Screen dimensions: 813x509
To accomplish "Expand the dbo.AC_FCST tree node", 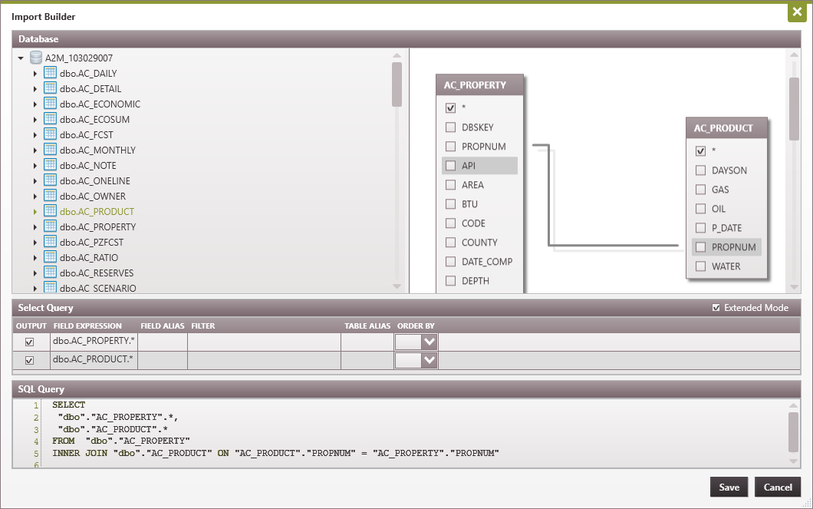I will click(x=37, y=134).
